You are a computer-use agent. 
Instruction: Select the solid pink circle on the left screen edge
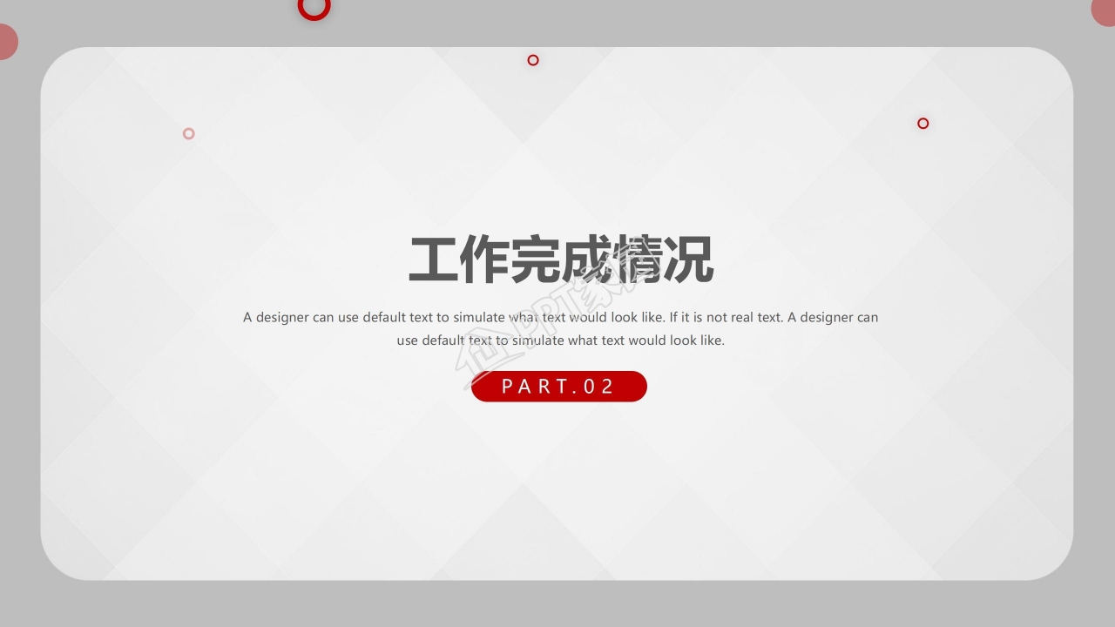[5, 41]
